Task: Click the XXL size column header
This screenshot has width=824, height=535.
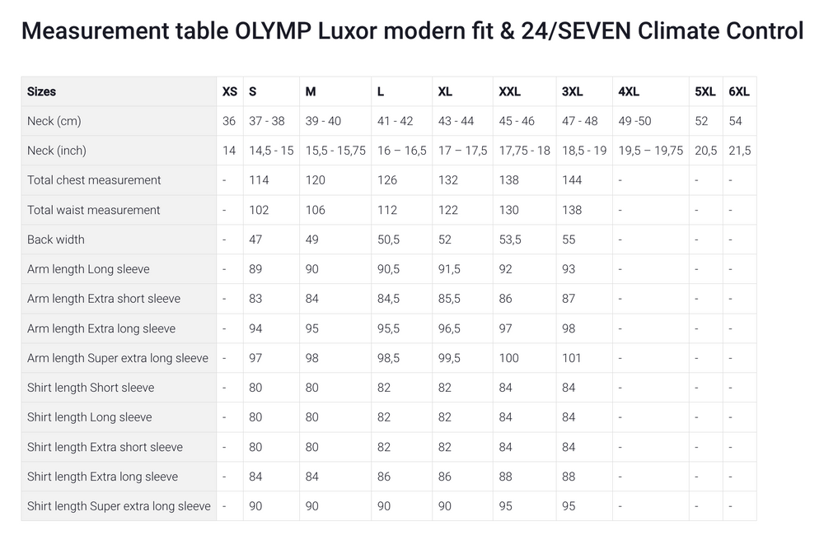Action: click(510, 91)
